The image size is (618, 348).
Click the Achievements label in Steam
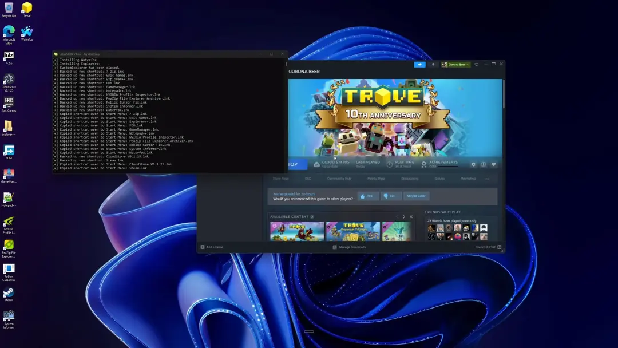pyautogui.click(x=443, y=162)
